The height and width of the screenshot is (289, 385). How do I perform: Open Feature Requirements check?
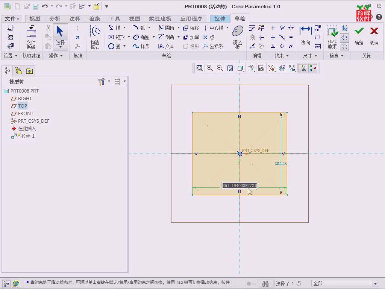tap(332, 37)
